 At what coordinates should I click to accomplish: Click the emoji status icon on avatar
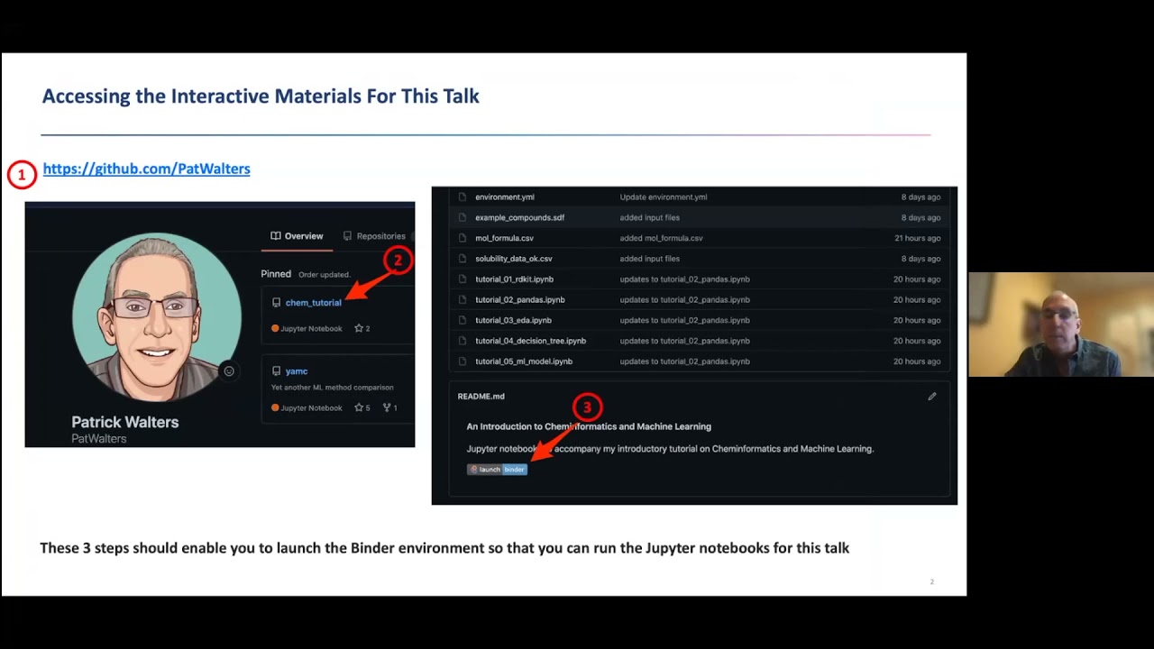[229, 371]
